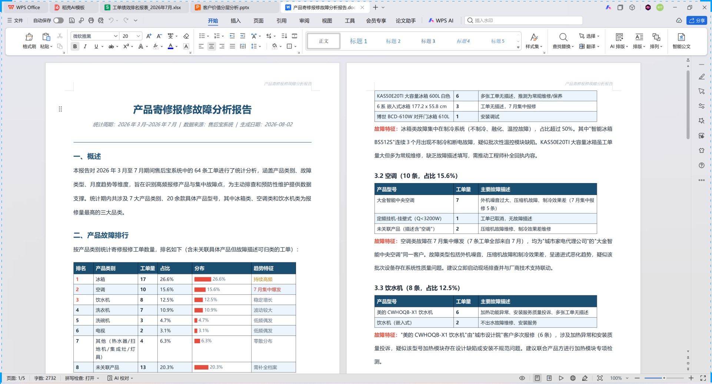
Task: Open the 审阅 ribbon tab
Action: tap(305, 21)
